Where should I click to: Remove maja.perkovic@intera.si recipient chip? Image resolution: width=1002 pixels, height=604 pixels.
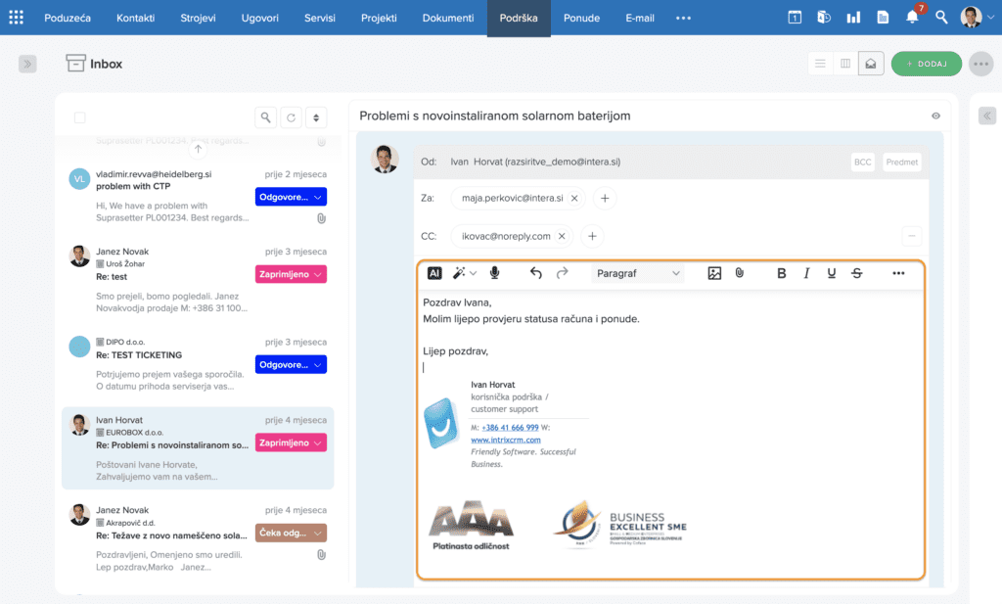tap(574, 199)
